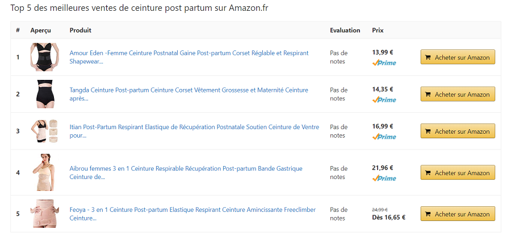Click the black corset thumbnail in row 1

coord(45,57)
